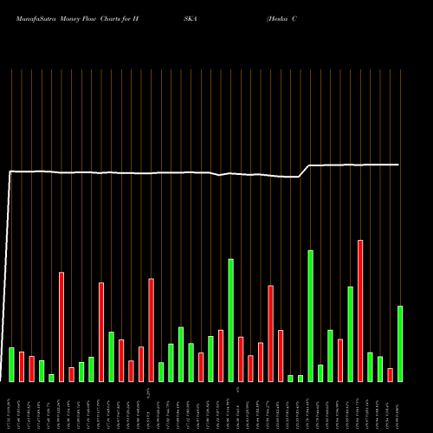Image resolution: width=433 pixels, height=433 pixels.
Task: Select the tallest red bar in the chart
Action: click(360, 311)
